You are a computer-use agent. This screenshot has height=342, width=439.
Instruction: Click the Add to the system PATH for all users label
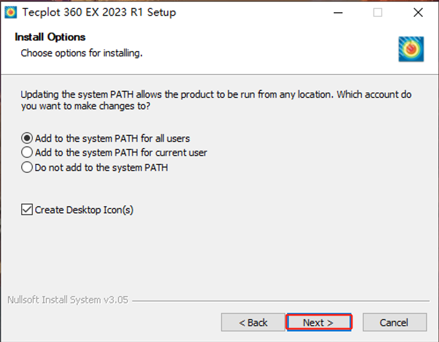(112, 138)
